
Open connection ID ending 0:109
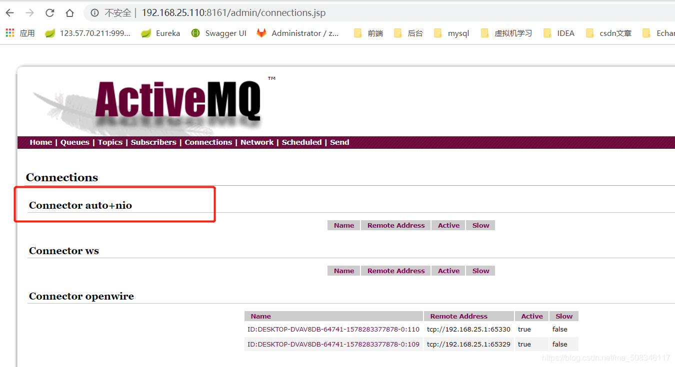tap(333, 345)
